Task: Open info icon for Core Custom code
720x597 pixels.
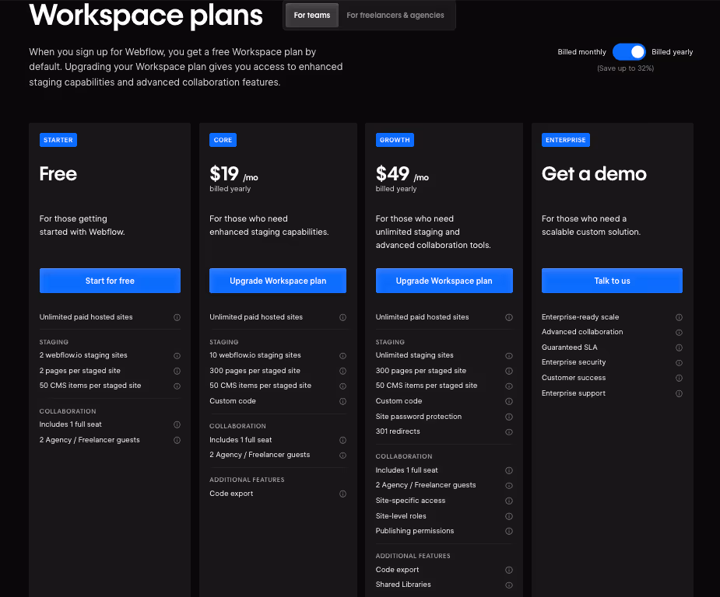Action: point(342,401)
